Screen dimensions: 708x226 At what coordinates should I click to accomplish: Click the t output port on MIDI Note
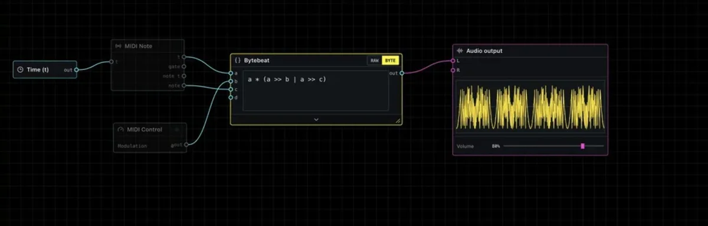[184, 57]
